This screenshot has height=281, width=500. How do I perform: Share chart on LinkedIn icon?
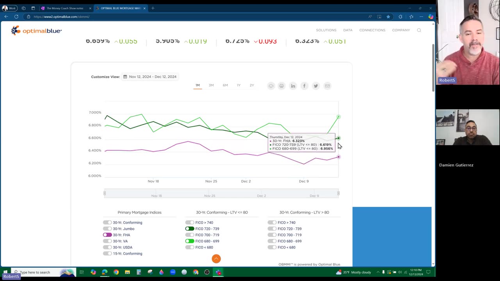[x=293, y=86]
